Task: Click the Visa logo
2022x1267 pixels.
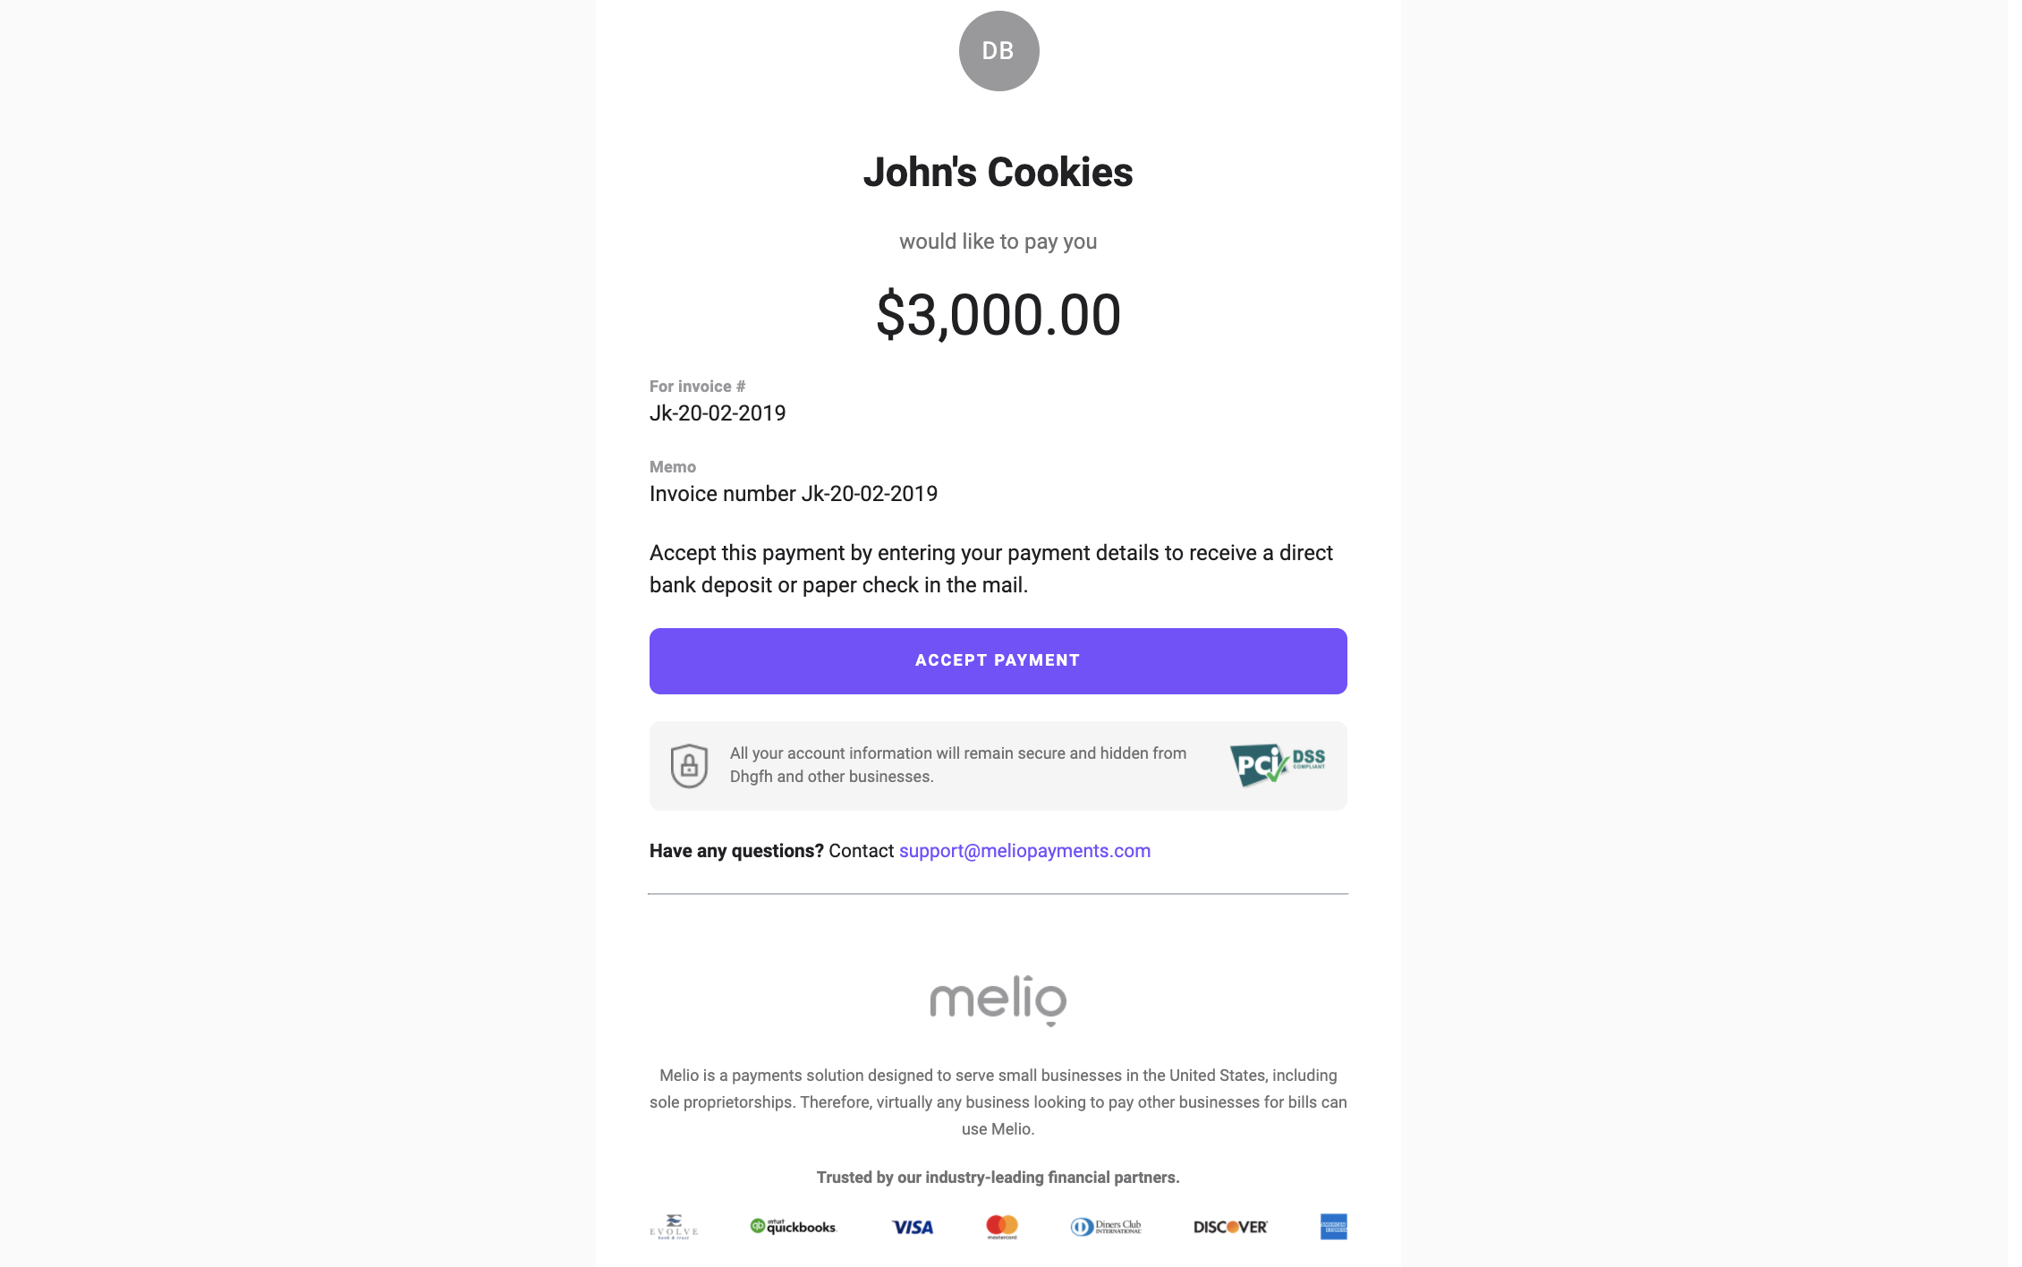Action: [912, 1228]
